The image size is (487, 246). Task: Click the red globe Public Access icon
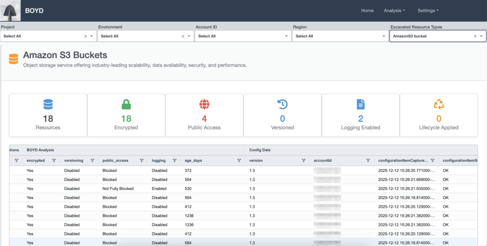point(205,104)
